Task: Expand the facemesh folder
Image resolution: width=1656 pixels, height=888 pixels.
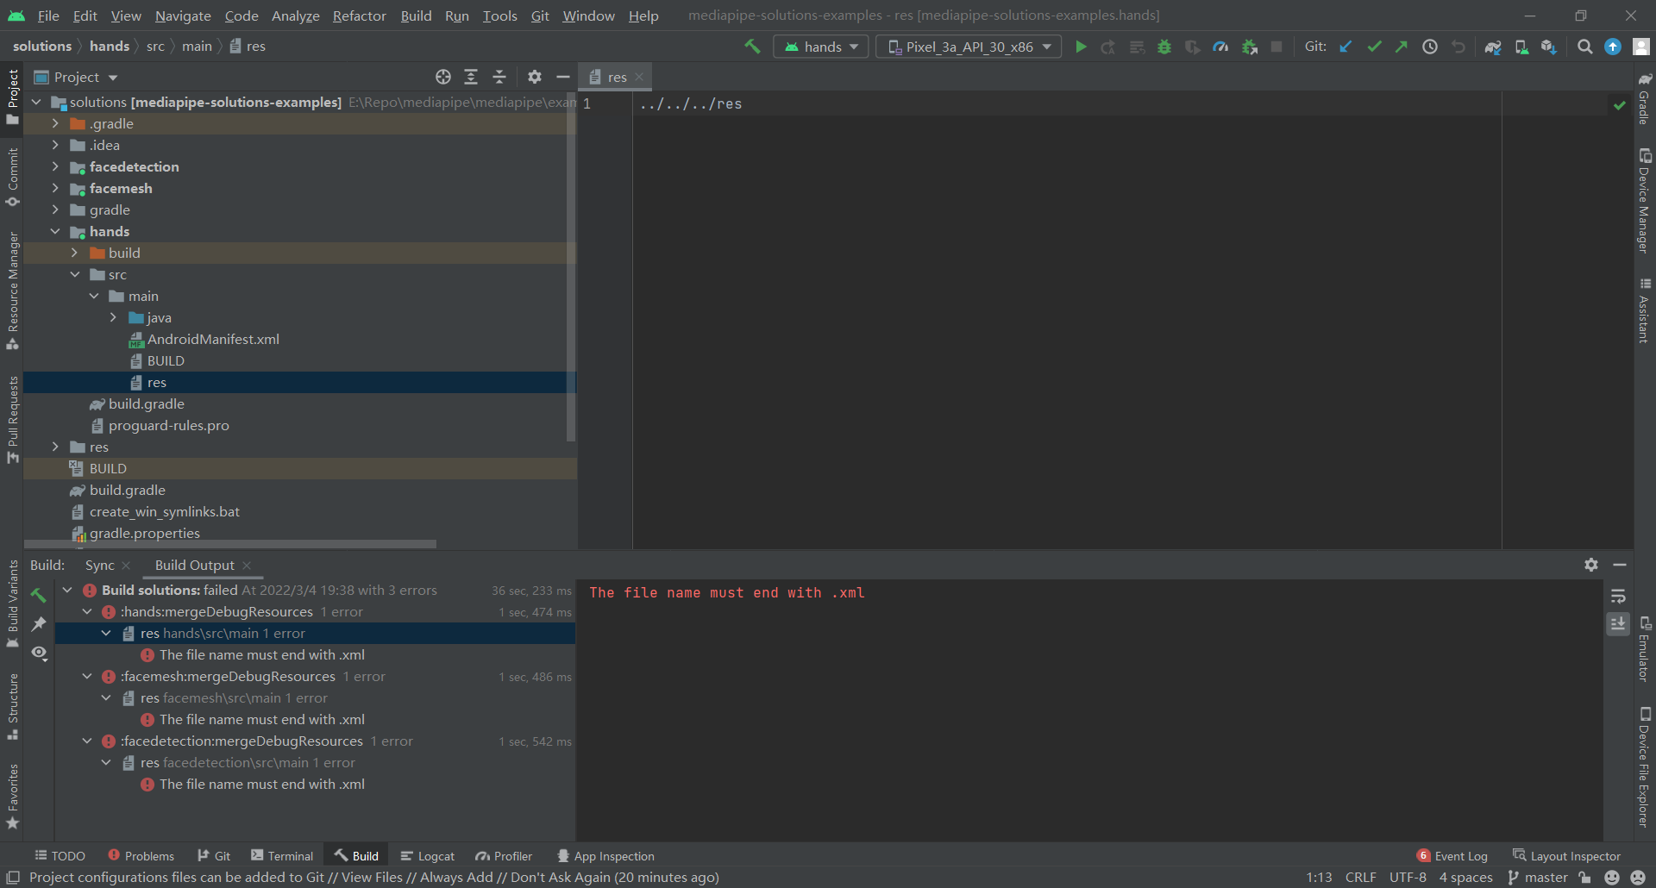Action: click(54, 188)
